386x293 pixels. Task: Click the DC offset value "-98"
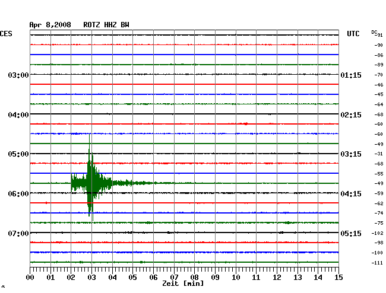[379, 243]
